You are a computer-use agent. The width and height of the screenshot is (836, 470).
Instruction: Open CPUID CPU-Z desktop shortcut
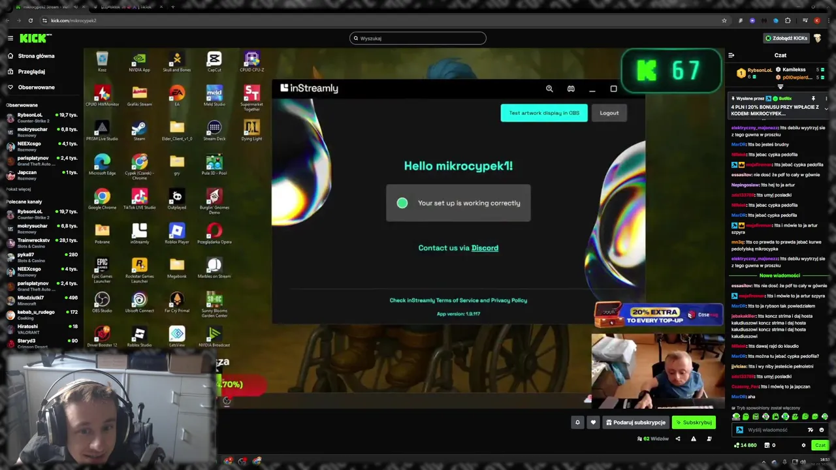[x=251, y=61]
